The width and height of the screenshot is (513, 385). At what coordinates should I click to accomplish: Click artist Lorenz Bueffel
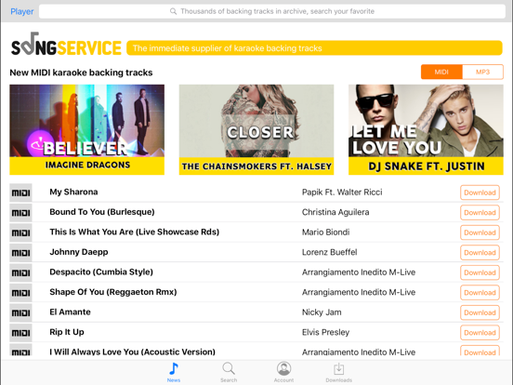(329, 252)
